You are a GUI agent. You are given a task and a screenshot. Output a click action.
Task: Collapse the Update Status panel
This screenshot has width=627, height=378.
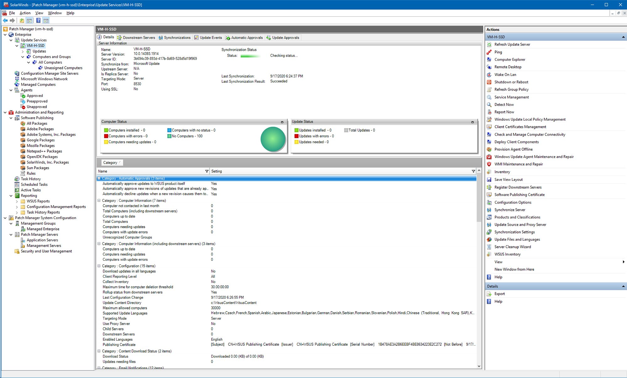tap(473, 122)
